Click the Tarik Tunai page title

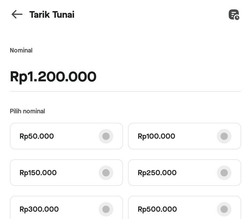pyautogui.click(x=52, y=15)
